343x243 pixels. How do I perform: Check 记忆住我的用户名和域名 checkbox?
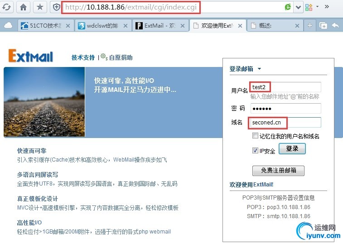click(x=255, y=136)
